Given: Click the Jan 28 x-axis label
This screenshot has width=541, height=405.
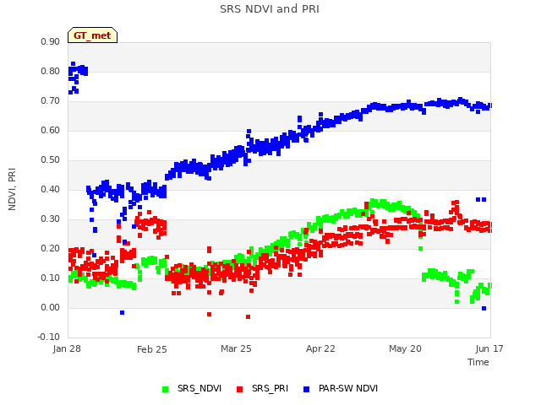Looking at the screenshot, I should pos(67,348).
